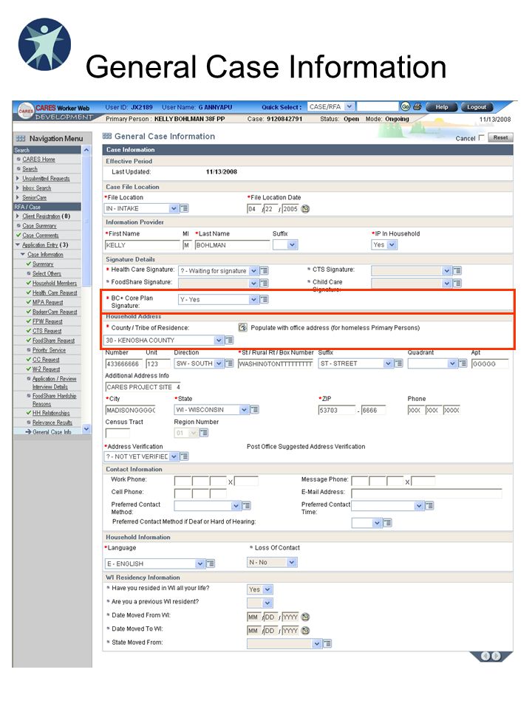Open Health Care Signature reference icon
Viewport: 532px width, 709px height.
265,270
